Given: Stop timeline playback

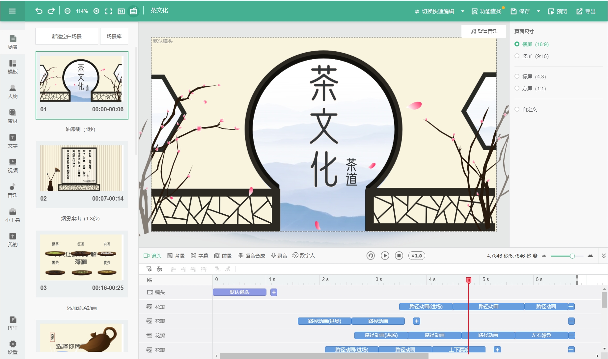Looking at the screenshot, I should click(399, 256).
